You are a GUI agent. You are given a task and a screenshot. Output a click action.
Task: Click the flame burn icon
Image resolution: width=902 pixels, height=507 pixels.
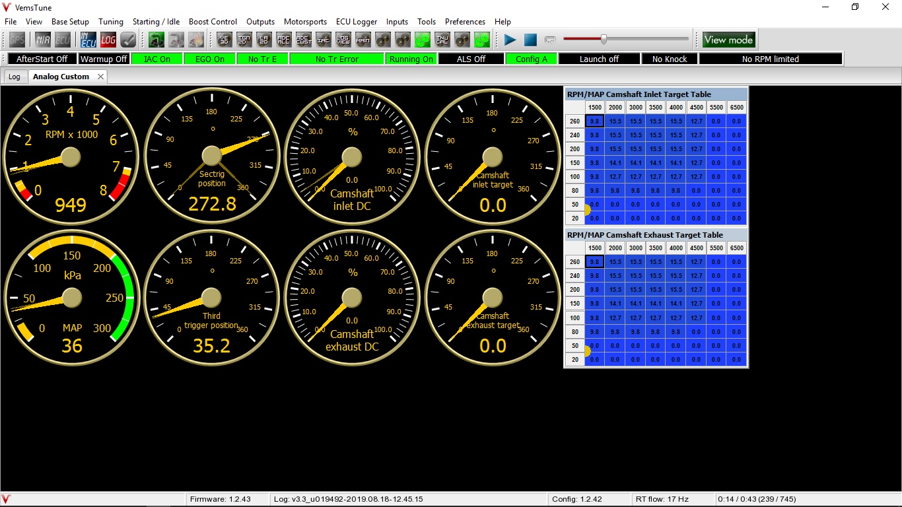[196, 40]
